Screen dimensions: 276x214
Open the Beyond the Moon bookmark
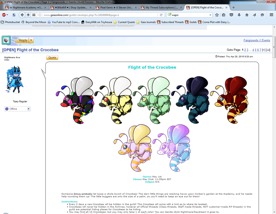34,22
